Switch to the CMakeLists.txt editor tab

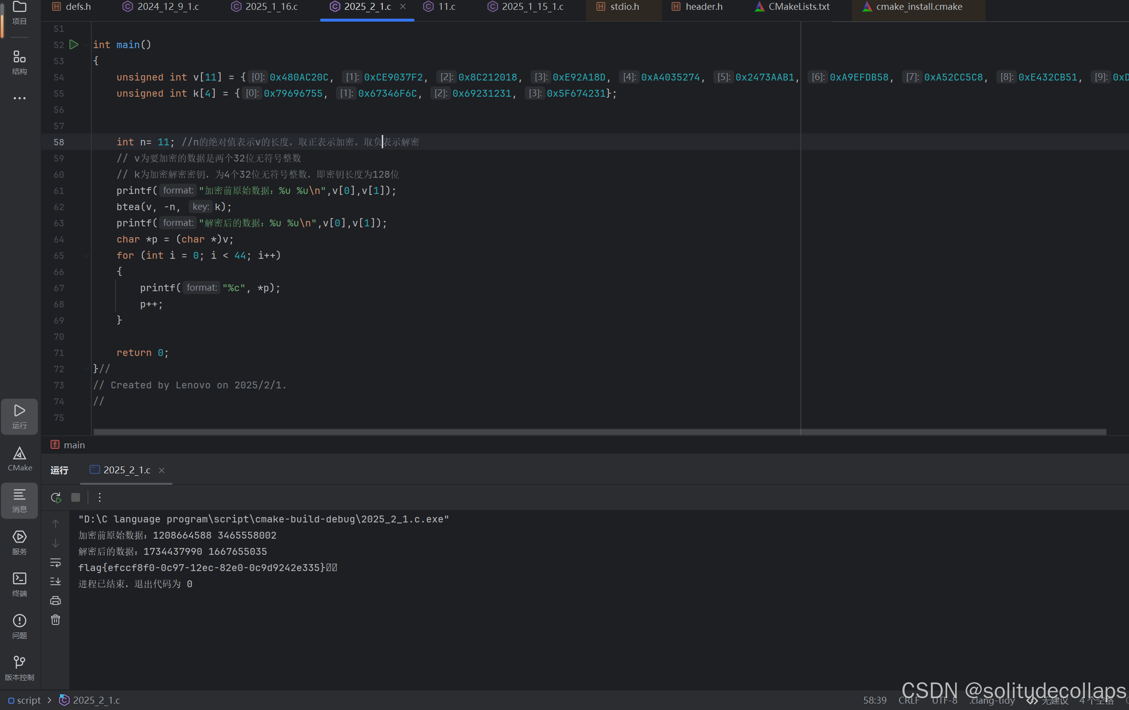pyautogui.click(x=798, y=7)
